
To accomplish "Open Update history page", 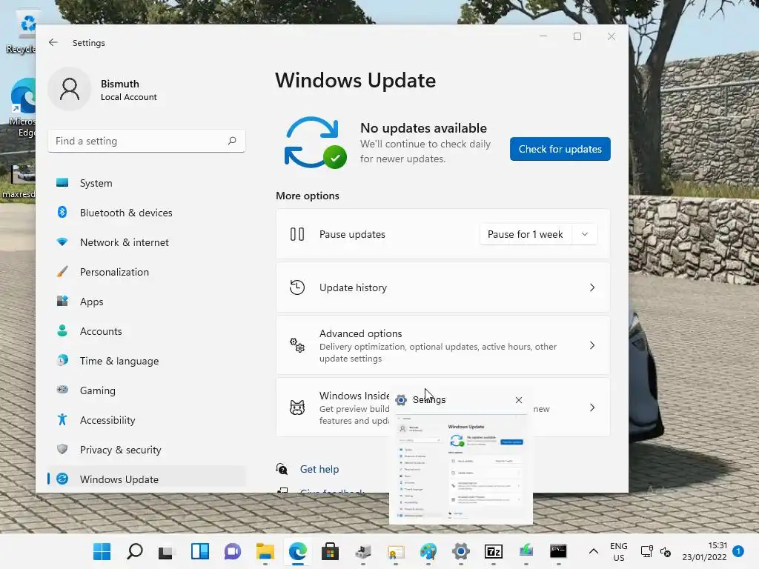I will 443,287.
